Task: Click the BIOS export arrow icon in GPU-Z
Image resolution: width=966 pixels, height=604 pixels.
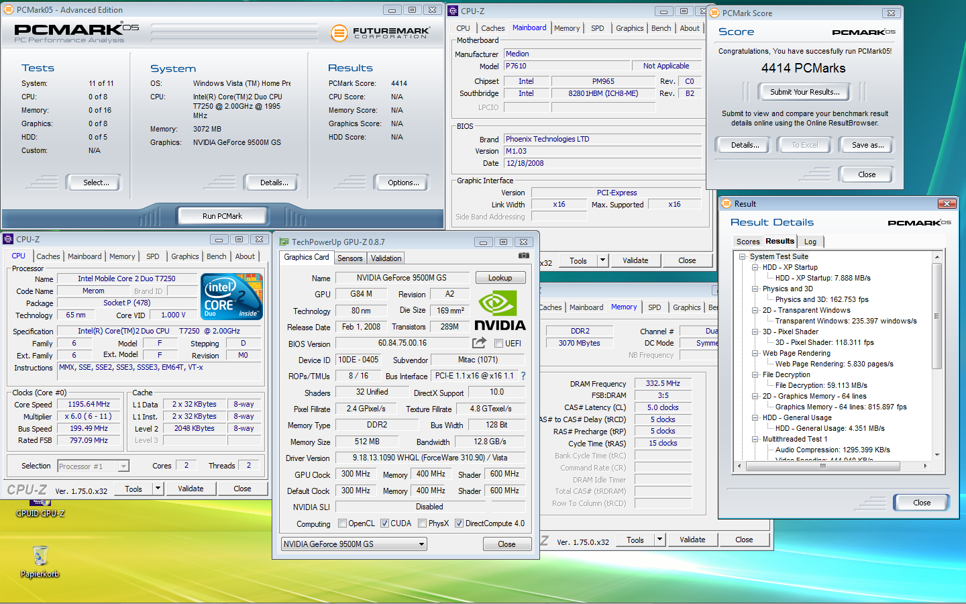Action: coord(479,343)
